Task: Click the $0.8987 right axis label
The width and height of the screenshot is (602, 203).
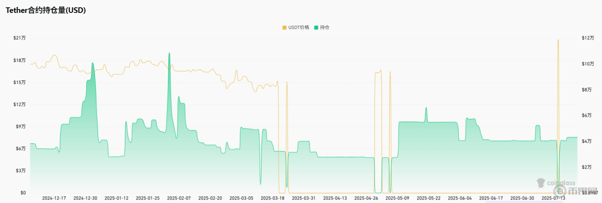Action: [590, 193]
